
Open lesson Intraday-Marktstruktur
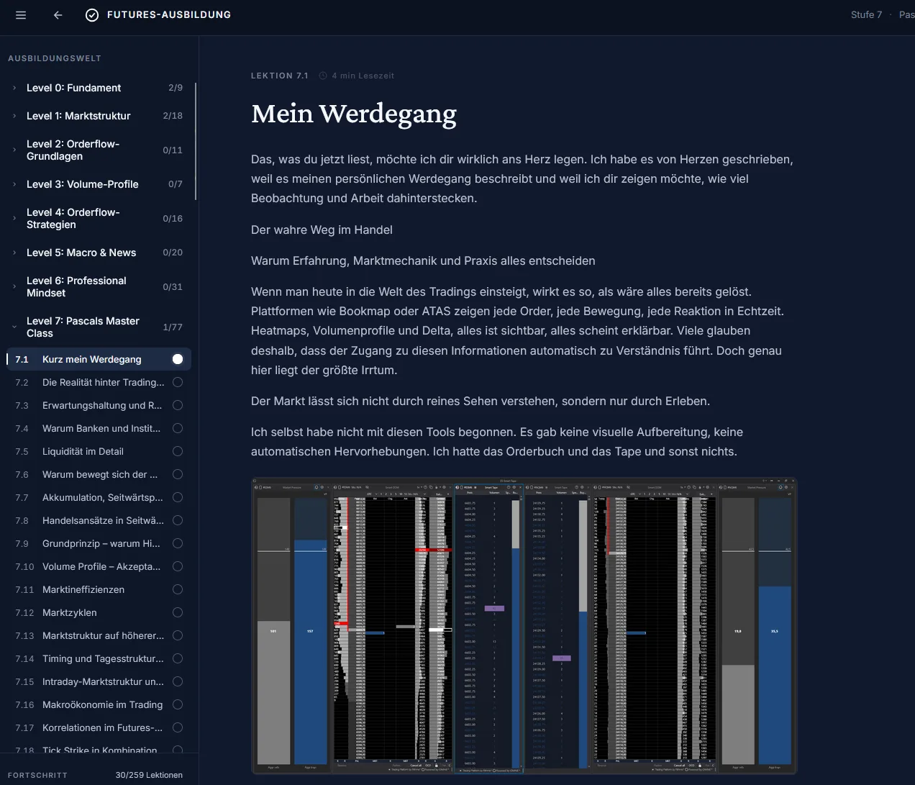99,681
